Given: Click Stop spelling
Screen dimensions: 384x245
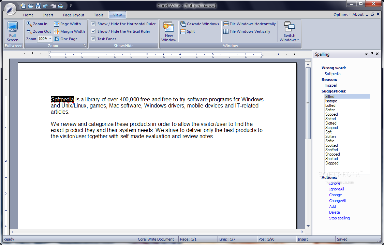Looking at the screenshot, I should [339, 218].
